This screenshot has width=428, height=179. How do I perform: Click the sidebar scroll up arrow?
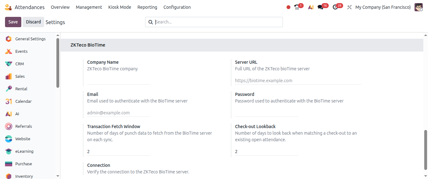pos(58,35)
